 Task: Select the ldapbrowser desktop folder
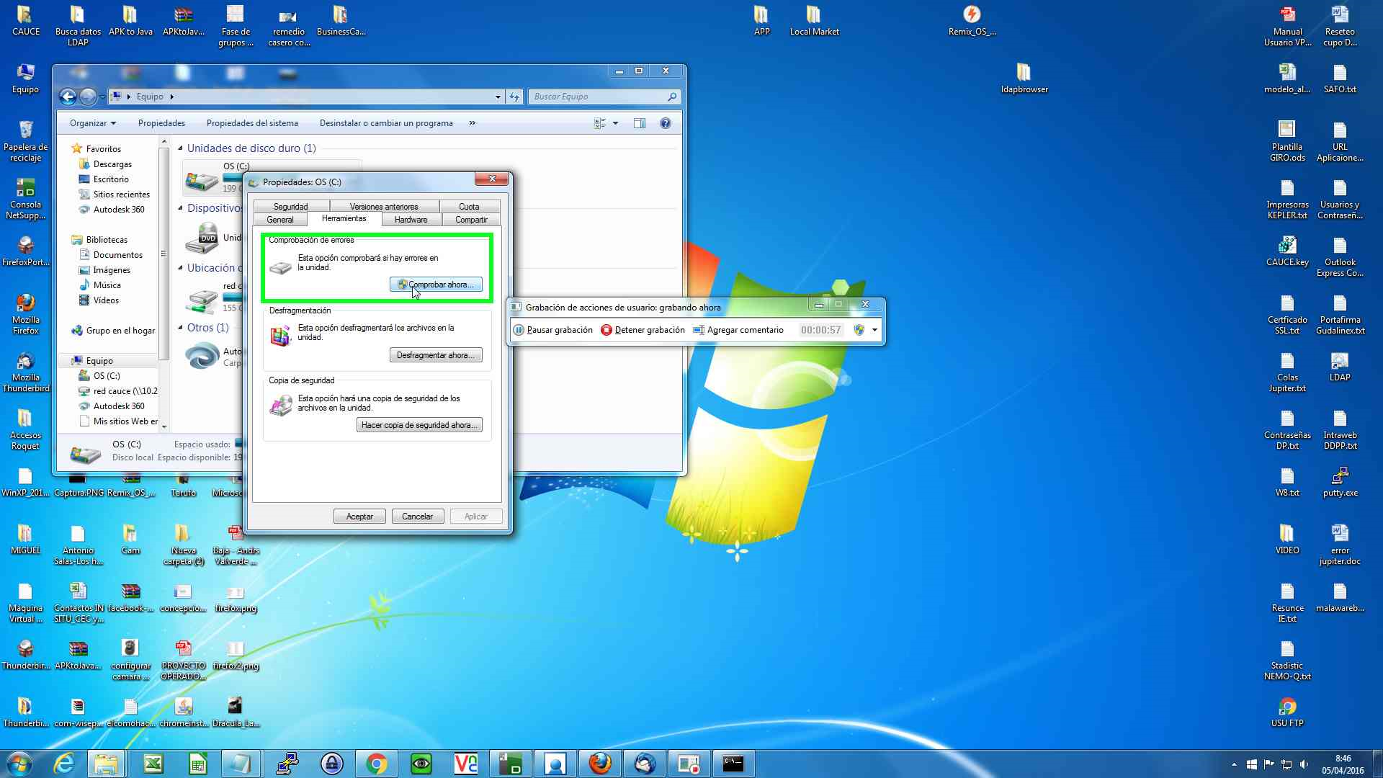(1024, 79)
